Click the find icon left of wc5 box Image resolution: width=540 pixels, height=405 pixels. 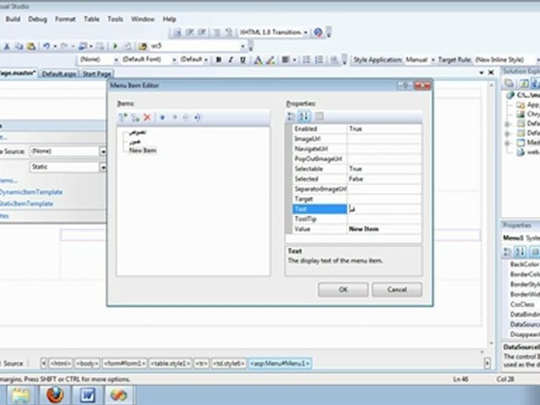[x=142, y=46]
